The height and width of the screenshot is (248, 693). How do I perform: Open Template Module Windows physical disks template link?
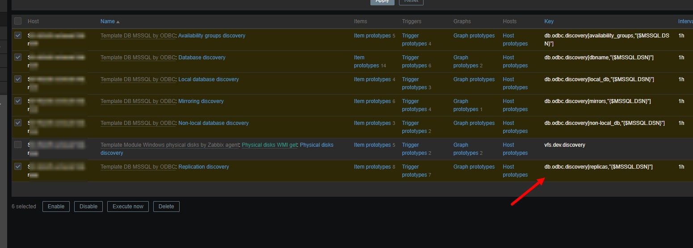pyautogui.click(x=170, y=145)
